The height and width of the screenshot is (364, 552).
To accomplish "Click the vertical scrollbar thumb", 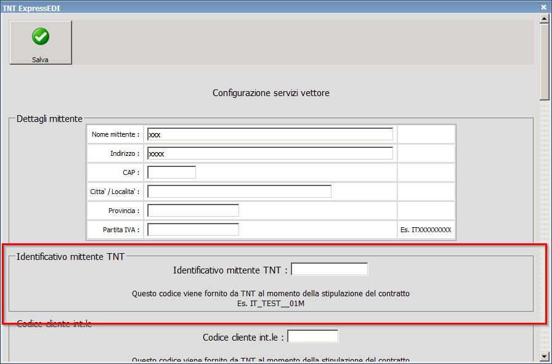I will point(545,62).
